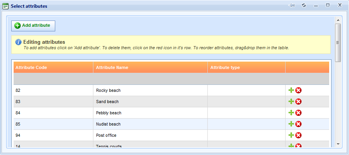Remove the Nudist beach row

pyautogui.click(x=298, y=124)
